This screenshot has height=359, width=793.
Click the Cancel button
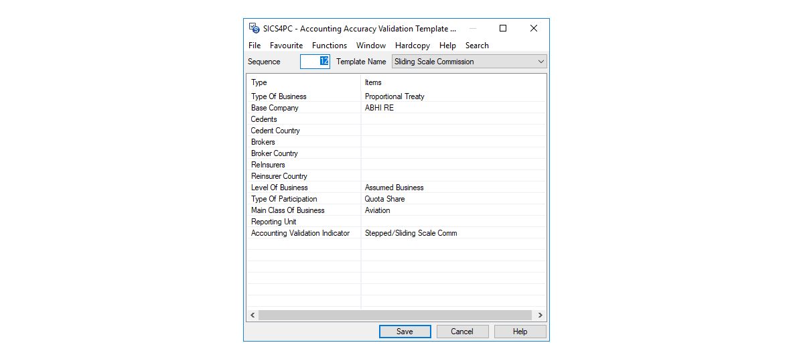(x=462, y=332)
